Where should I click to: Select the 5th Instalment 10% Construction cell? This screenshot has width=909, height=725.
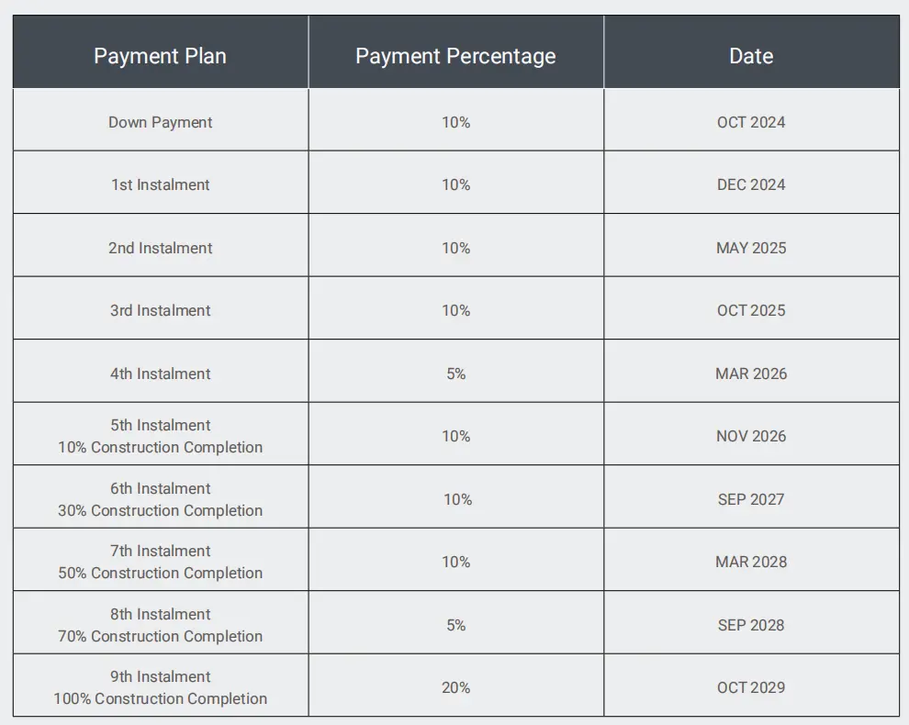161,434
